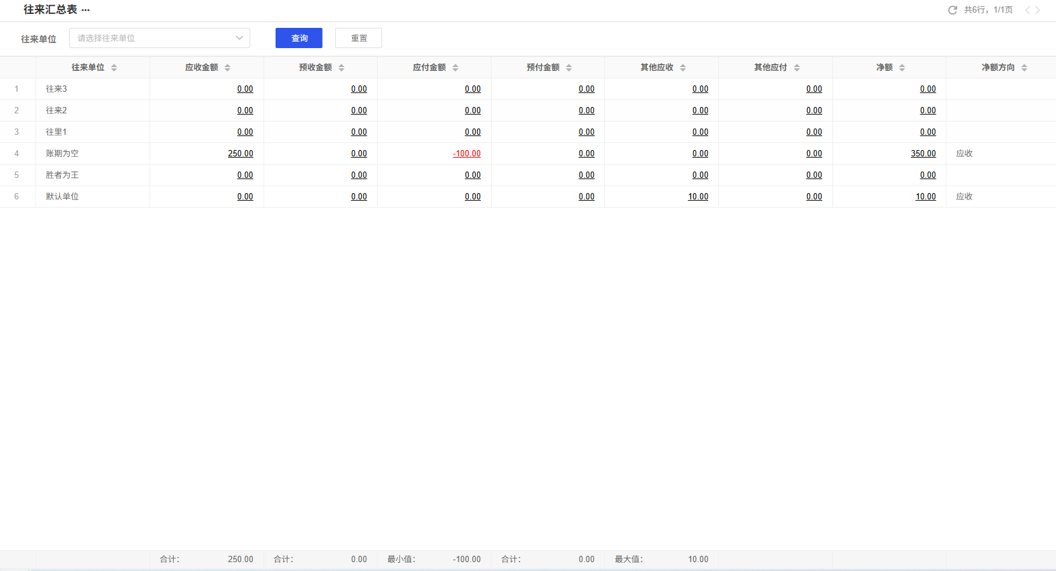1056x571 pixels.
Task: Sort by 应收金额 column sort icon
Action: point(227,68)
